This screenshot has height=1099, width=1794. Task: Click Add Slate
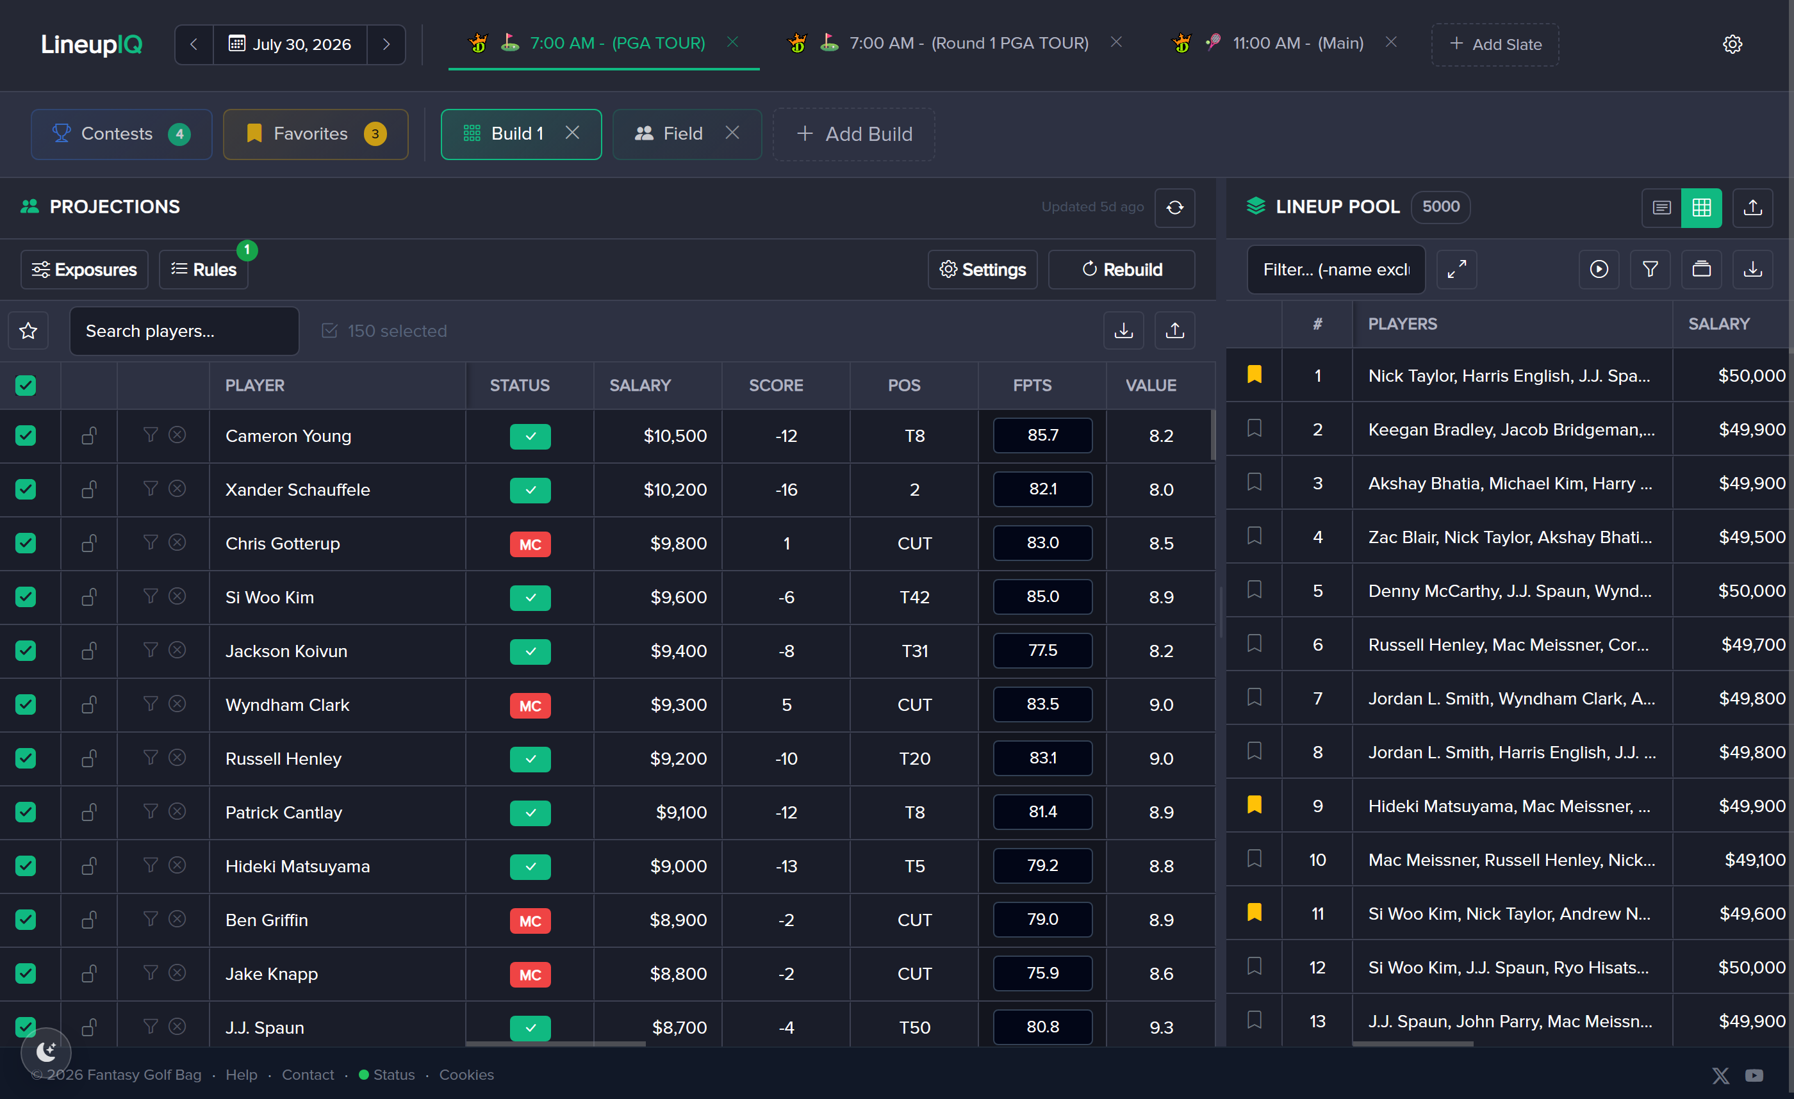pos(1495,44)
